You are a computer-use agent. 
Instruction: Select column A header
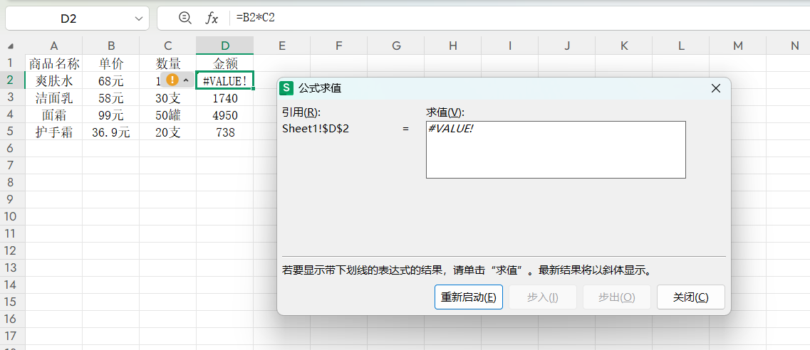click(x=53, y=46)
